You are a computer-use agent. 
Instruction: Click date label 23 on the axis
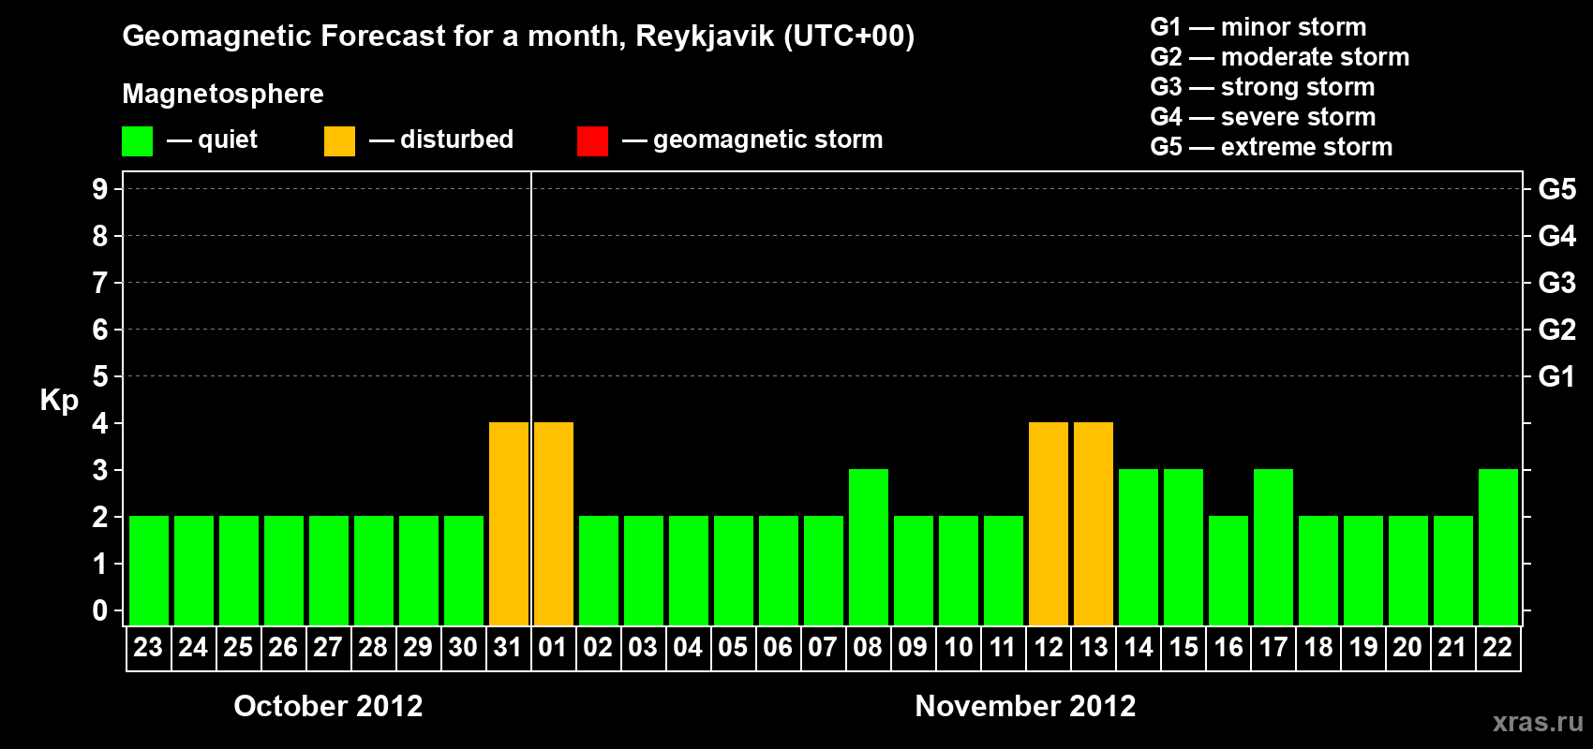coord(148,647)
